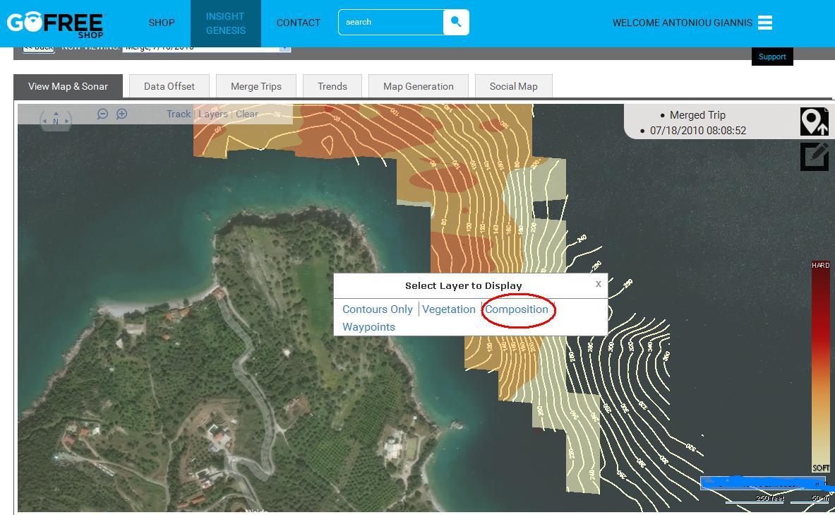Select the Contours Only layer
Screen dimensions: 835x515
(x=378, y=309)
